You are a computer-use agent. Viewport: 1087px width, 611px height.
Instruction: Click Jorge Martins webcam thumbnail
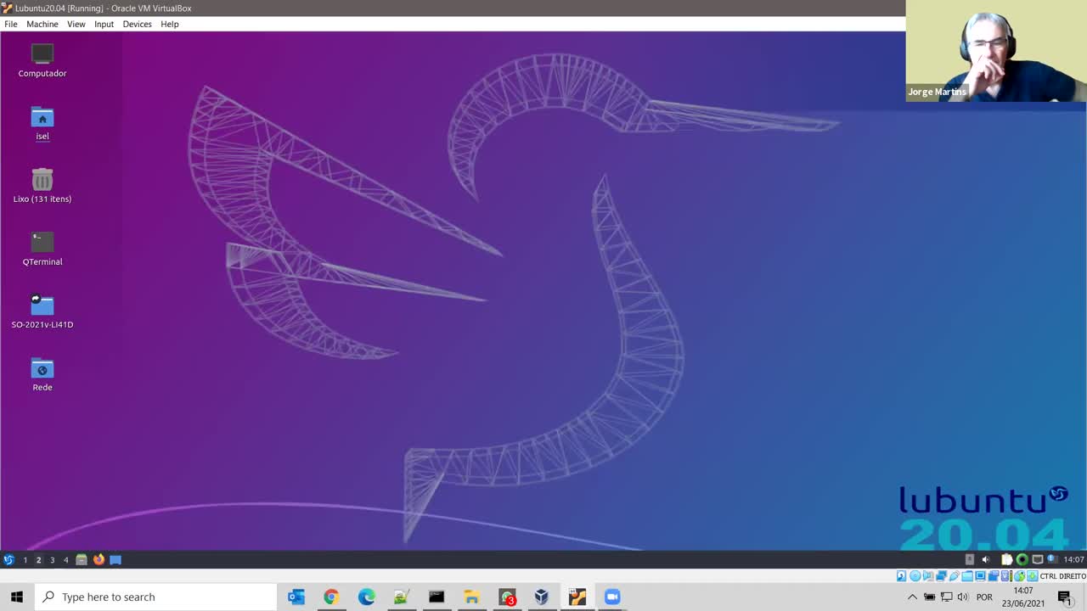click(996, 51)
